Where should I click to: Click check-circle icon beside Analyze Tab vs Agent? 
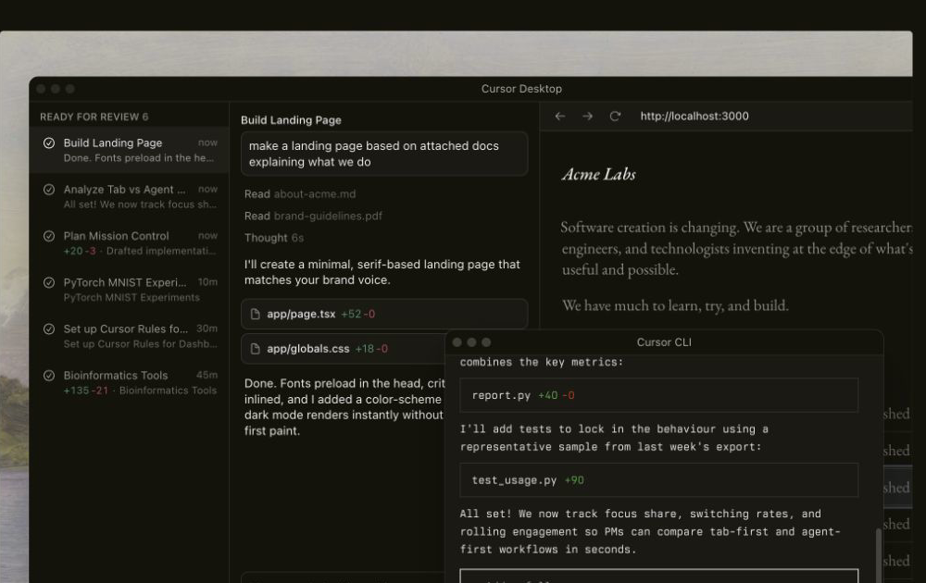coord(49,190)
